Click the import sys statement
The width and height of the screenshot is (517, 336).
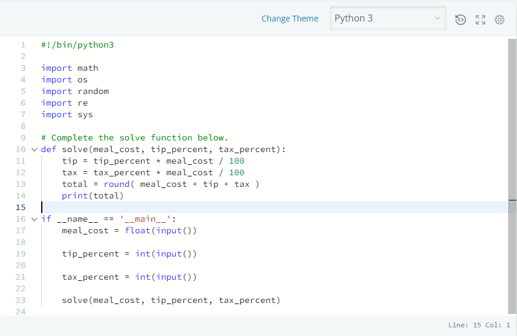(64, 114)
